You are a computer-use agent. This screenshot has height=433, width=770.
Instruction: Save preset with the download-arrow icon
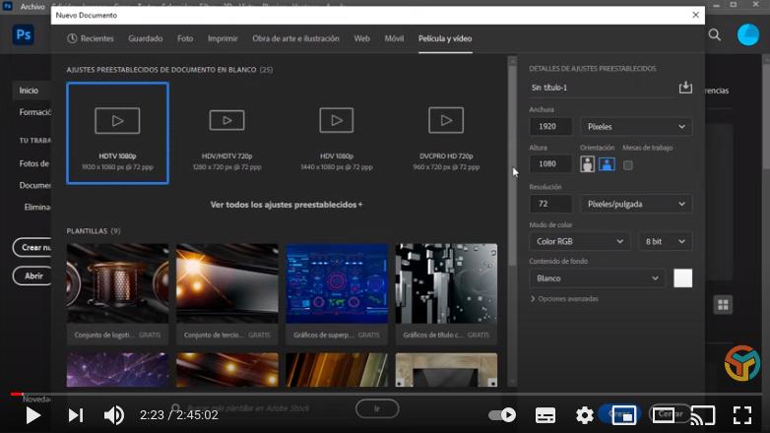tap(685, 88)
